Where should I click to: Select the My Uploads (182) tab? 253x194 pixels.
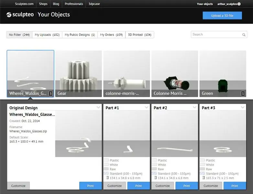pos(47,35)
